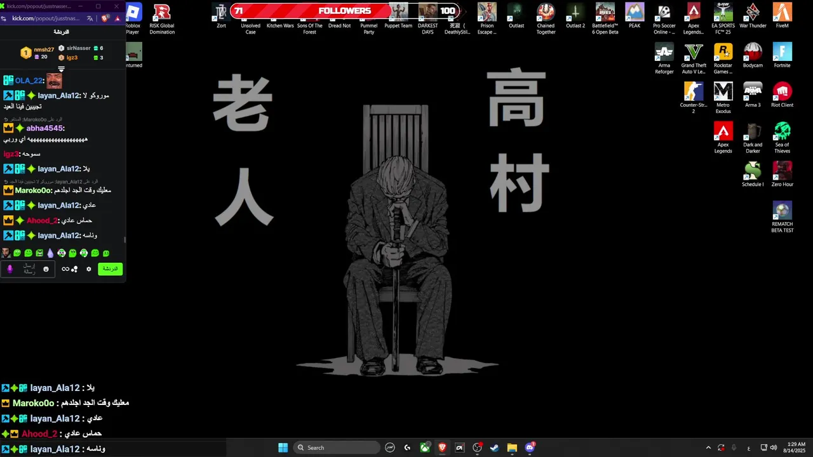Screen dimensions: 813x457
Task: Open the Zort game shortcut
Action: coord(221,16)
